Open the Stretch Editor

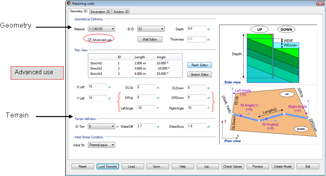[x=200, y=75]
